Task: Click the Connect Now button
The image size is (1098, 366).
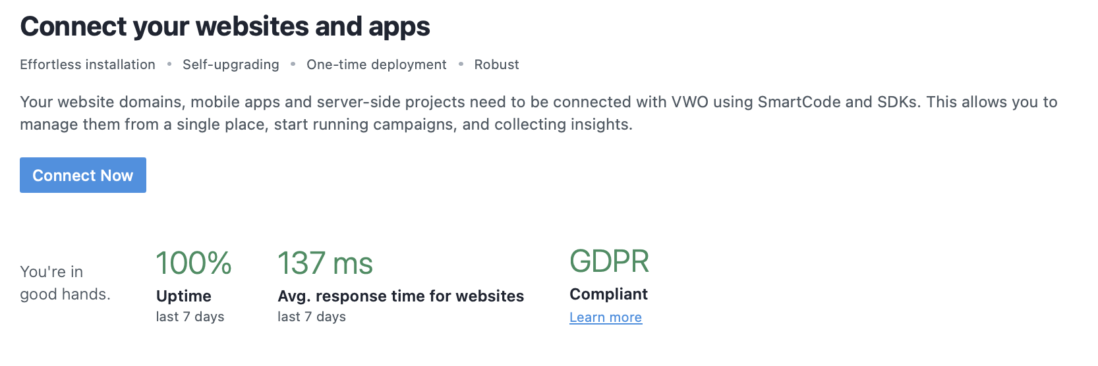Action: 83,175
